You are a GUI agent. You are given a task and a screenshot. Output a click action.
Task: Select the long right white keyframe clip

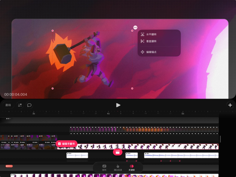point(181,155)
